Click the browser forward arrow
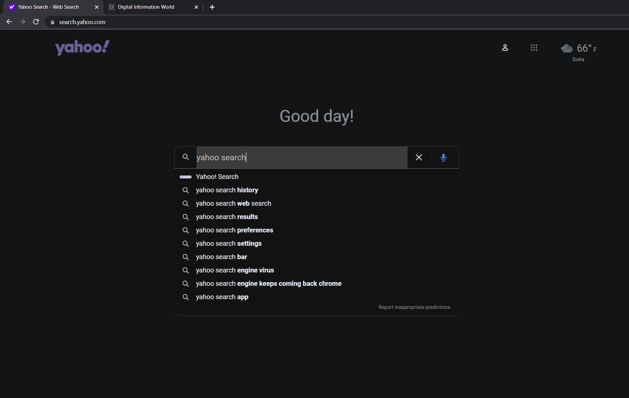 tap(22, 22)
